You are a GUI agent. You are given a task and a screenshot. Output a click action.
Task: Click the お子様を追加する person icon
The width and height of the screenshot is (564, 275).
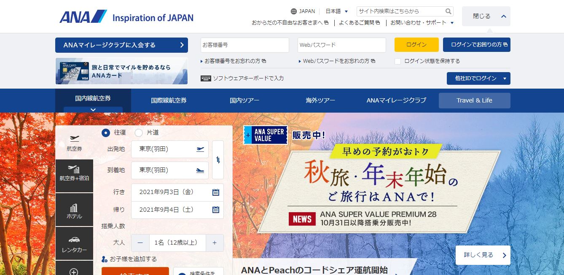105,259
